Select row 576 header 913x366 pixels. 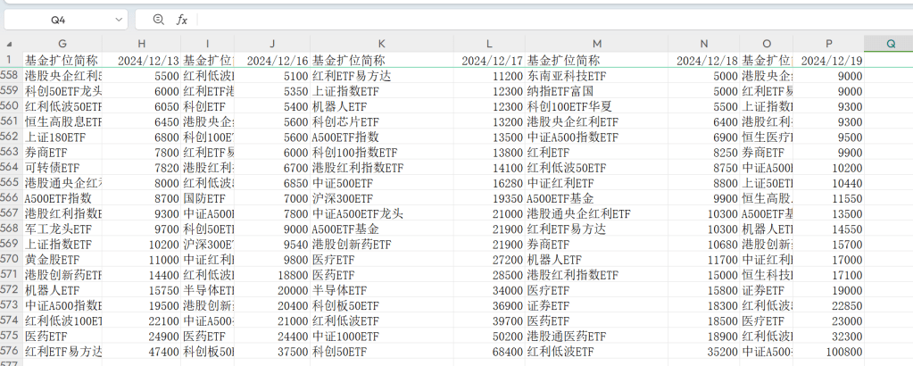pyautogui.click(x=10, y=351)
